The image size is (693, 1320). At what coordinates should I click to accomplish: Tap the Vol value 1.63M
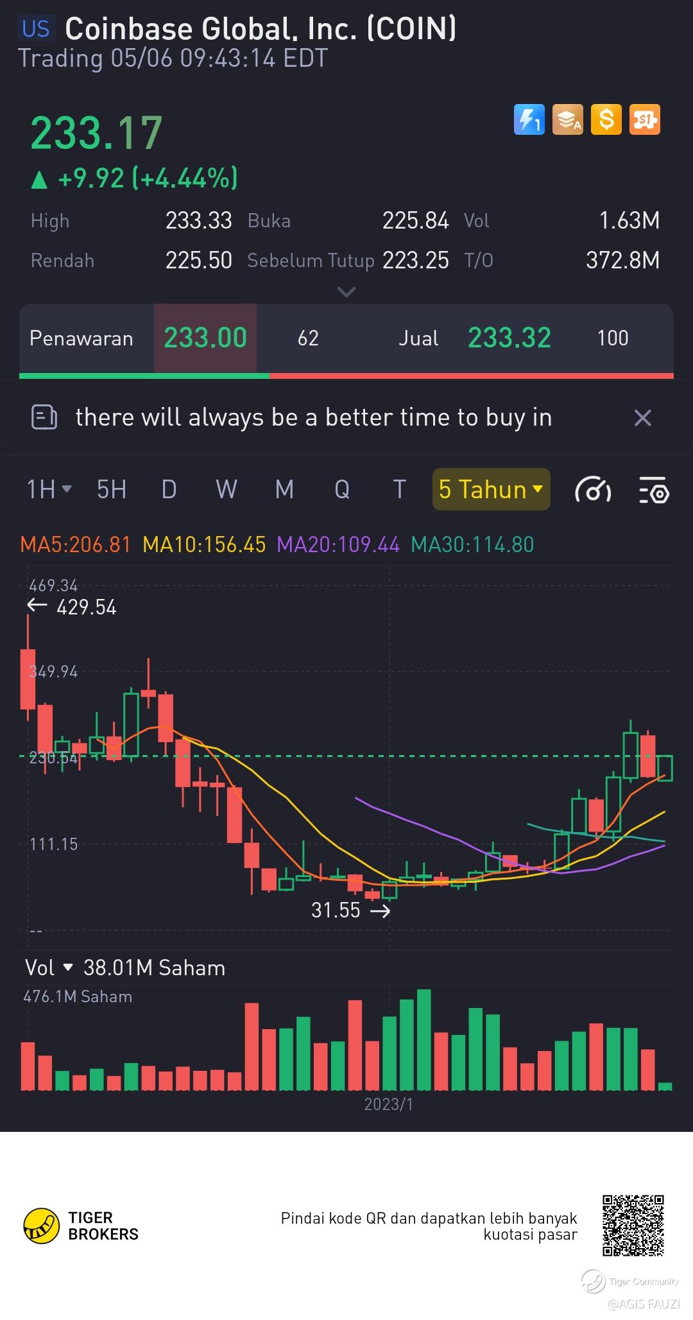(x=629, y=220)
